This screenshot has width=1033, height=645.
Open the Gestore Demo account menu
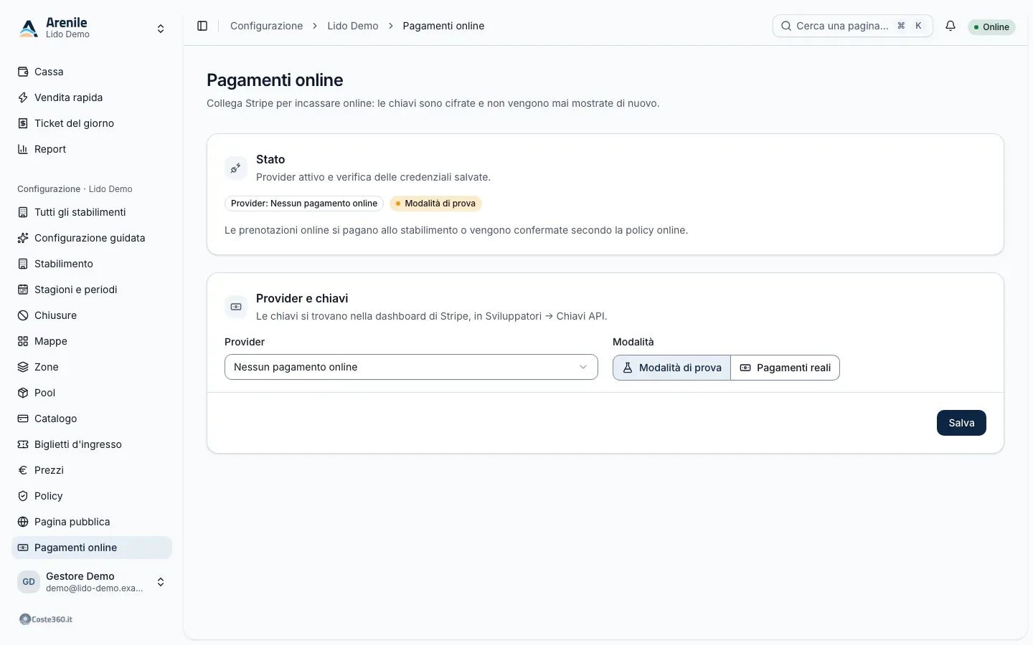click(92, 582)
